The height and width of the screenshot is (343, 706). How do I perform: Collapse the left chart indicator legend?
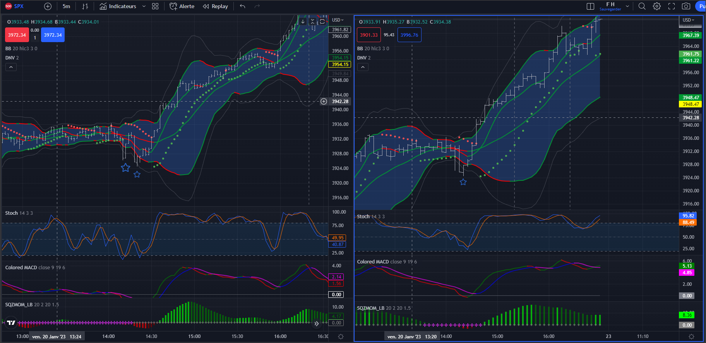11,67
